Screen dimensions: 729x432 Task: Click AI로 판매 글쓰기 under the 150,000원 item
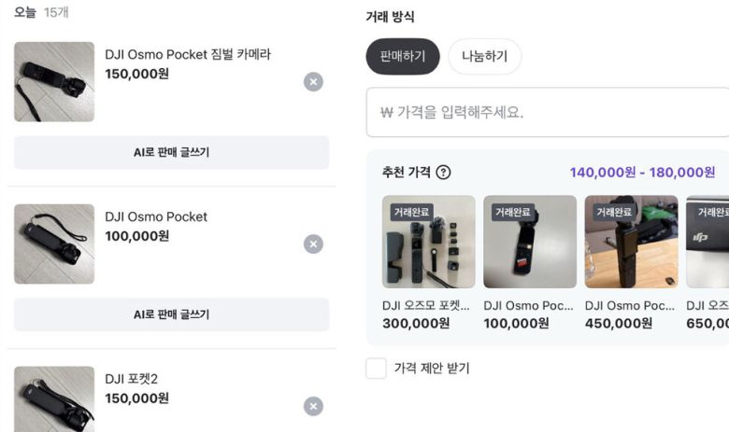point(171,152)
